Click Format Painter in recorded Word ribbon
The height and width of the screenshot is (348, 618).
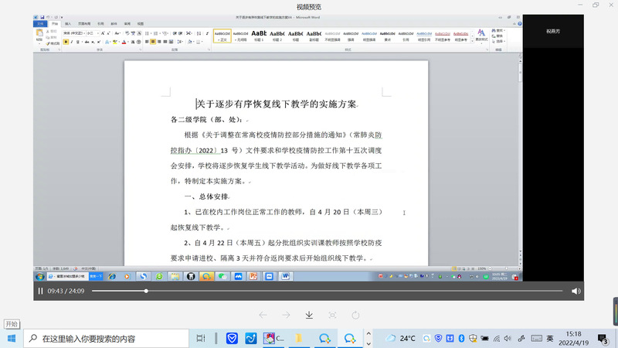click(53, 43)
